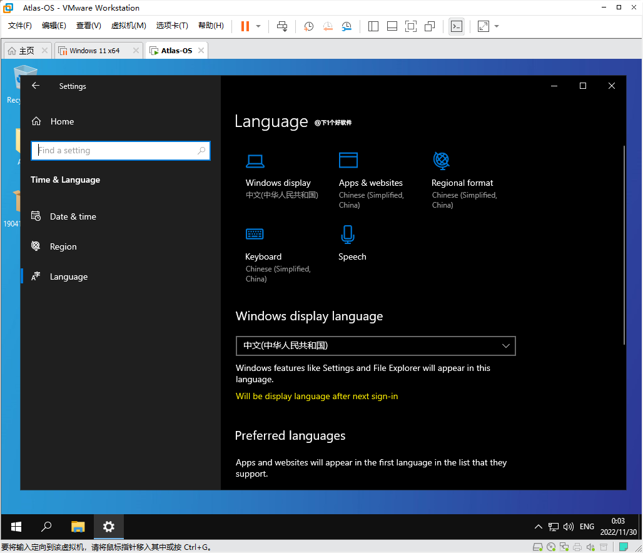
Task: Click the Send Ctrl+Alt+Del toolbar icon
Action: (x=282, y=26)
